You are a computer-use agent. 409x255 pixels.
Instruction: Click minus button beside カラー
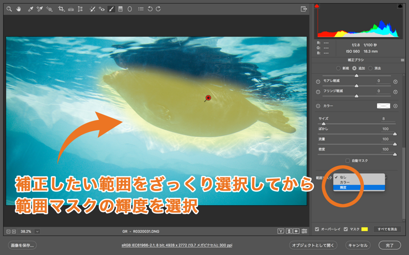click(x=318, y=106)
